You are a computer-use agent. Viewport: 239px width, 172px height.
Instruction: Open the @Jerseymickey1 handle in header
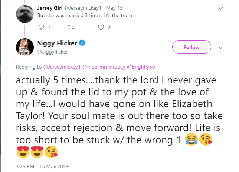86,8
